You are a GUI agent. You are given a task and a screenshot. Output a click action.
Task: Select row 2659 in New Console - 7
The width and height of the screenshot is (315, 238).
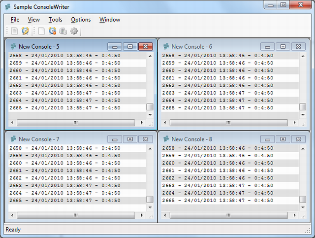click(77, 156)
